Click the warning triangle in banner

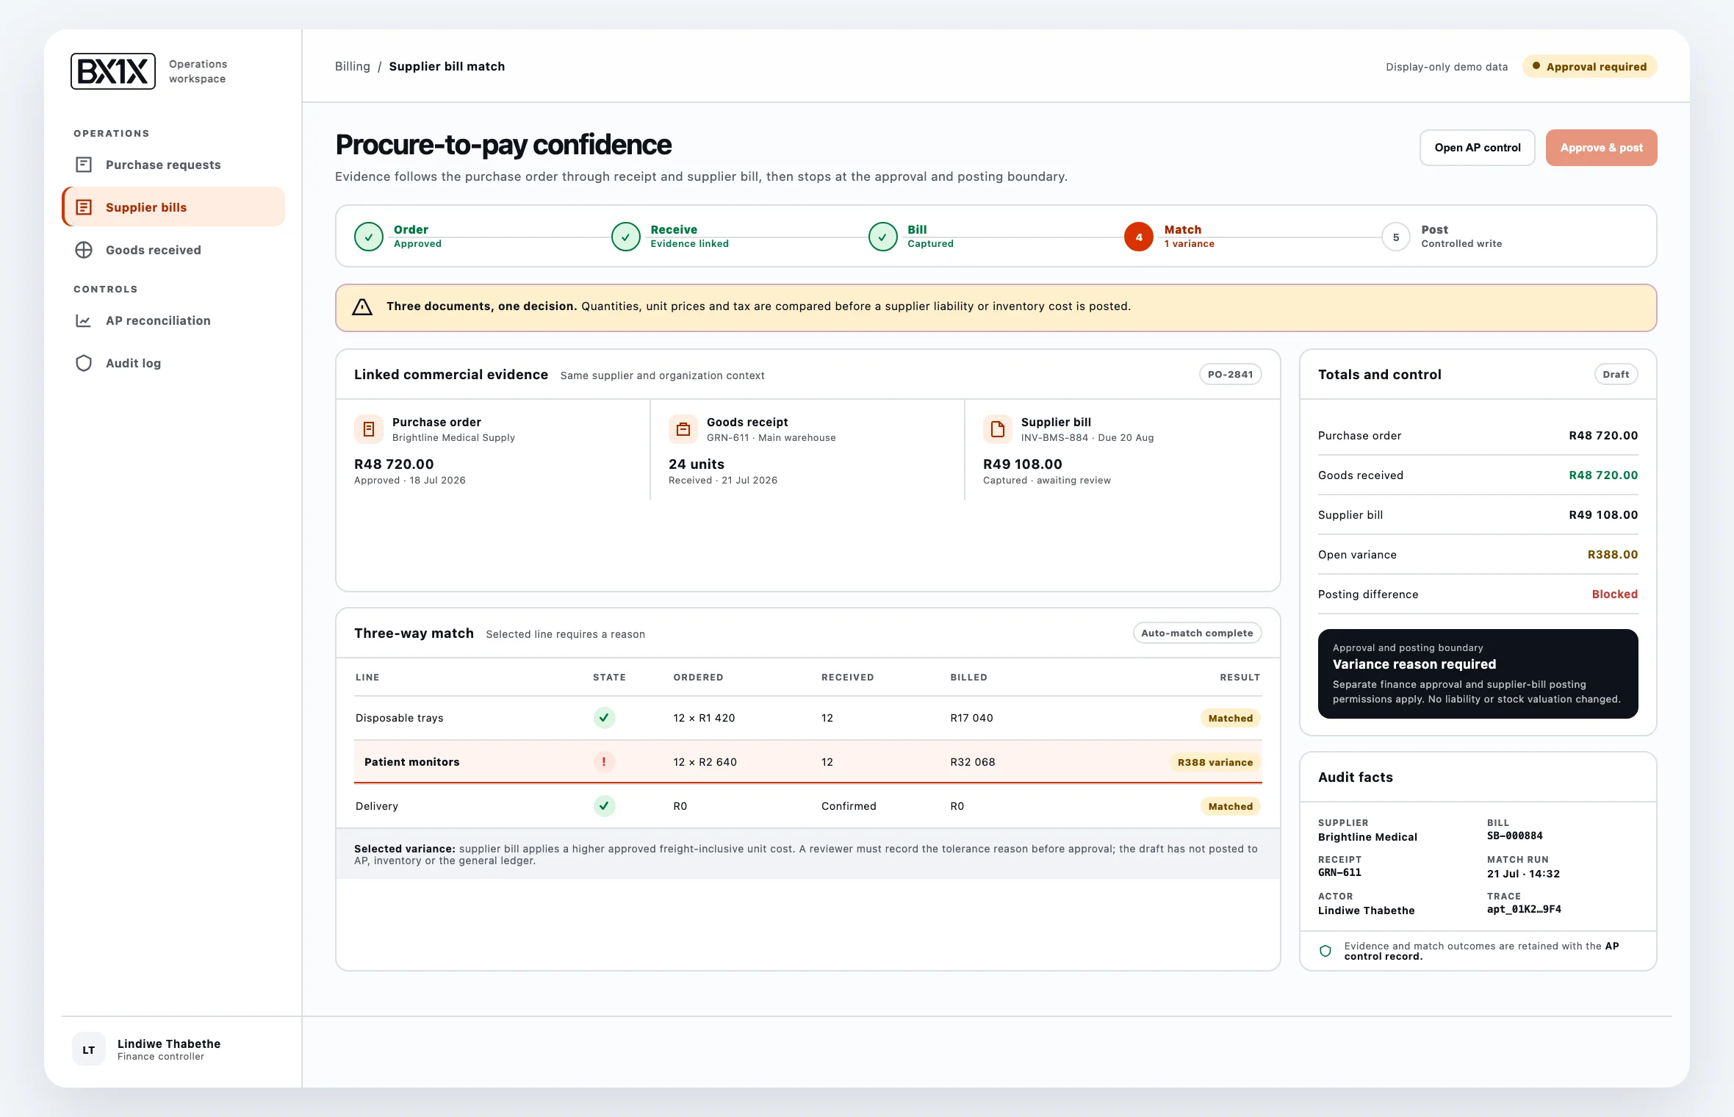(362, 306)
